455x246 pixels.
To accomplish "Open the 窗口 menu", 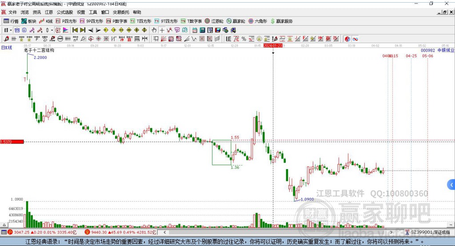I will [x=105, y=12].
